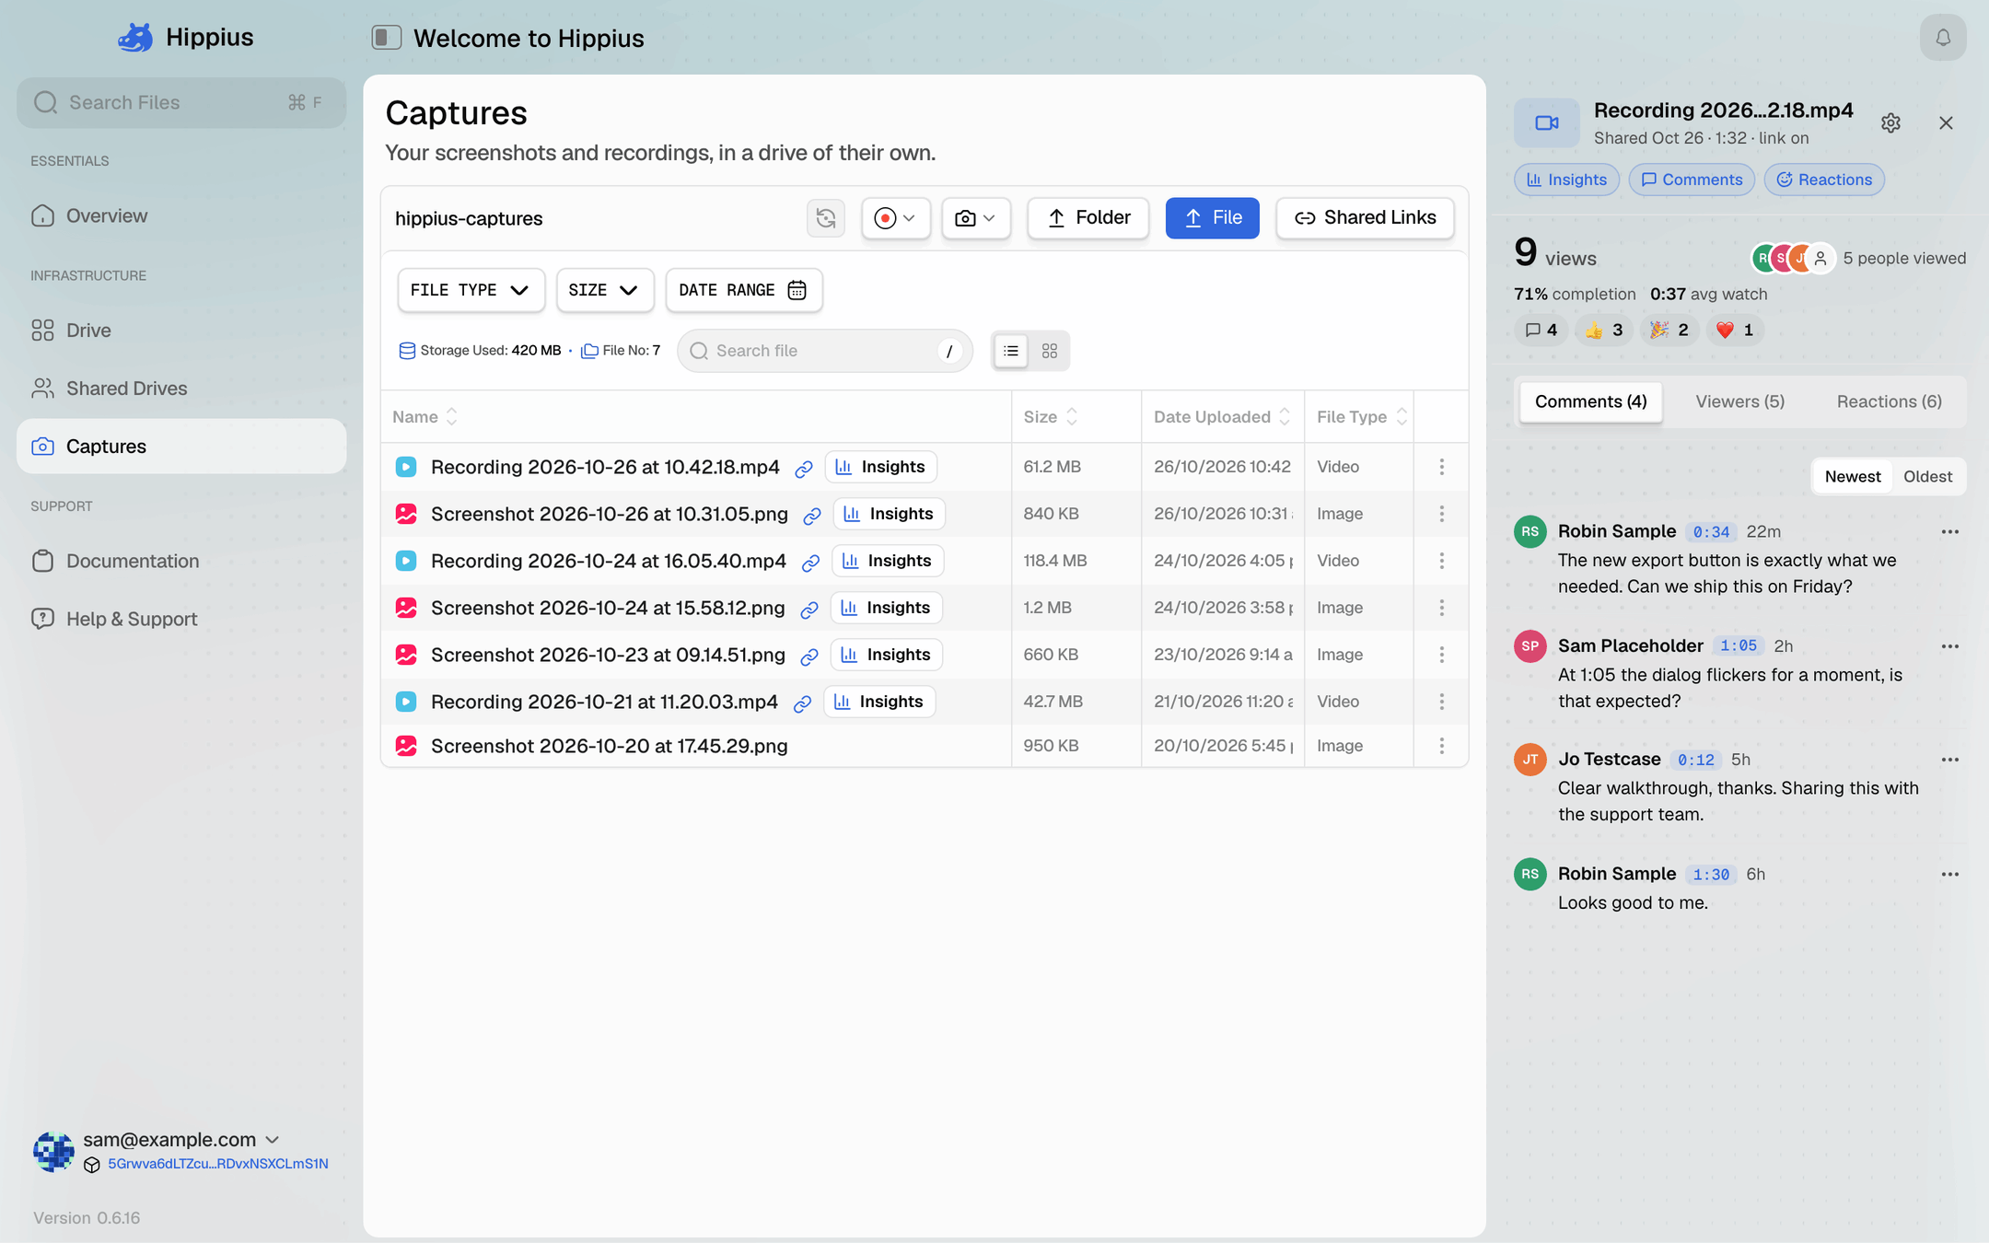Click the thumbs-up reaction count
This screenshot has height=1243, width=1989.
[x=1604, y=330]
